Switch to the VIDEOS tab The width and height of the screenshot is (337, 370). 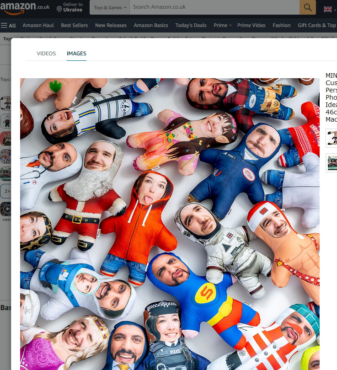pos(46,54)
